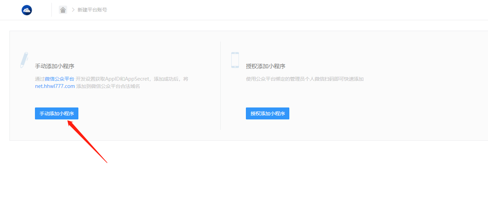Click the 新建平台账号 breadcrumb

click(x=92, y=10)
